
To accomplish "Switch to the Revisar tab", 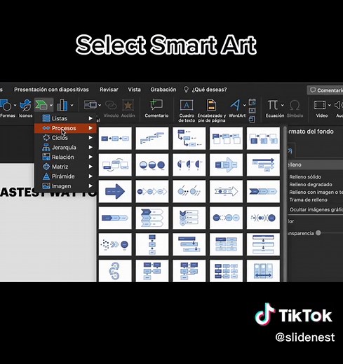I will (109, 90).
